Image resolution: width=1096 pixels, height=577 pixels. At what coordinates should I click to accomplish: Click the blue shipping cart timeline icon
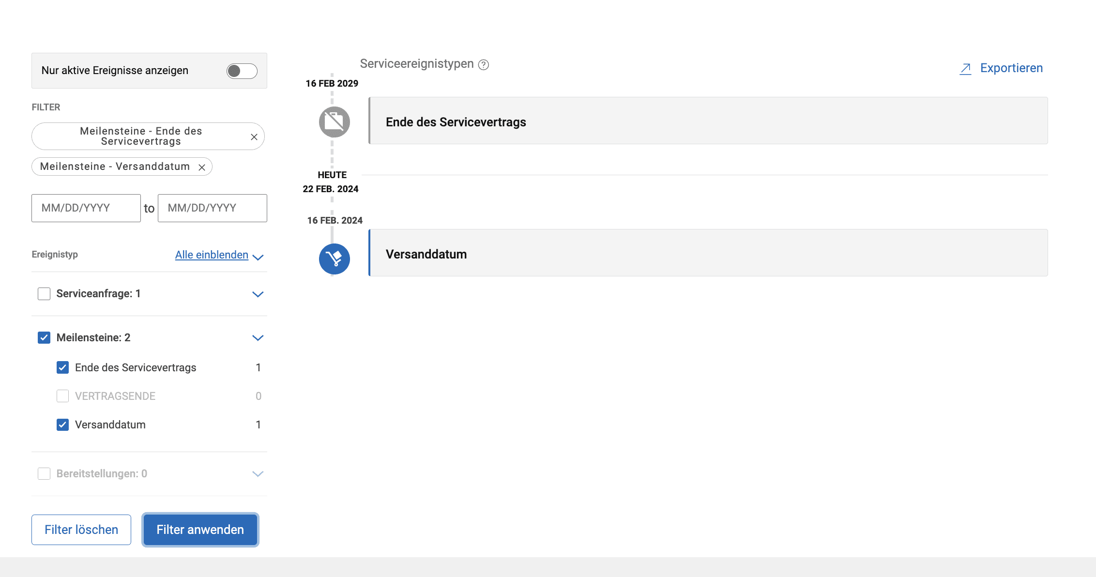pyautogui.click(x=334, y=259)
